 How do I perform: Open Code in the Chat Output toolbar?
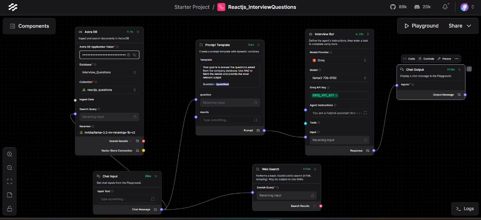click(409, 59)
